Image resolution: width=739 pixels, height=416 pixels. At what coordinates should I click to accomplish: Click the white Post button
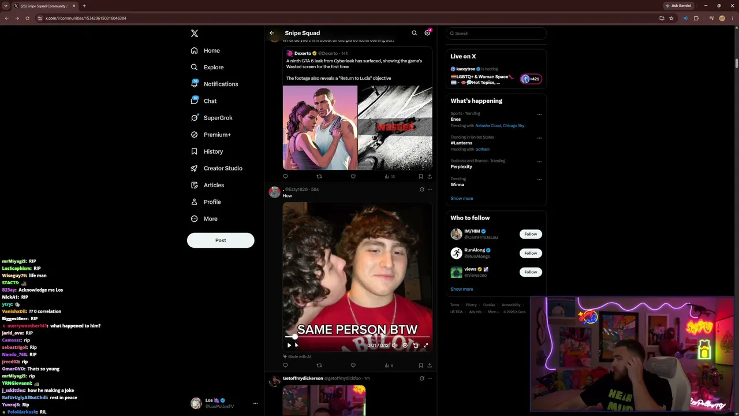tap(221, 240)
